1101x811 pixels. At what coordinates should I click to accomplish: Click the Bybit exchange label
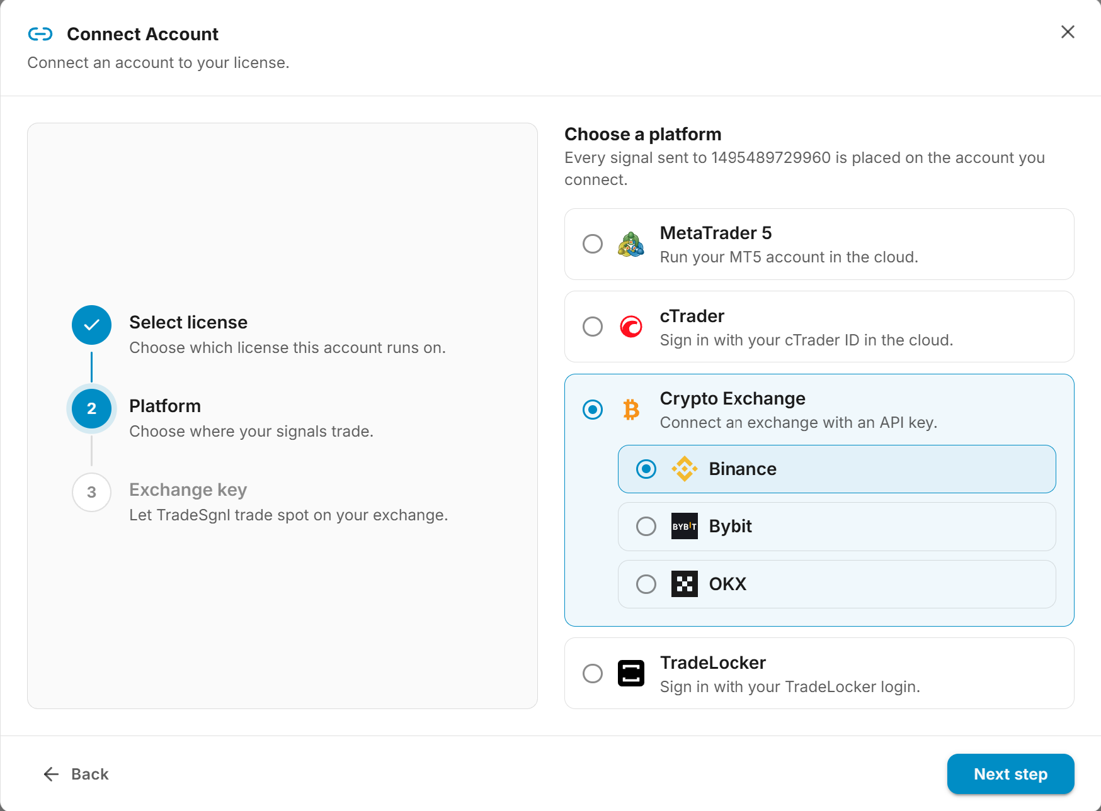click(x=730, y=526)
